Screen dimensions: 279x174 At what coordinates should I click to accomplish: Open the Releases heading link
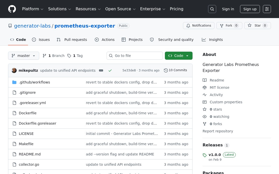pyautogui.click(x=213, y=145)
